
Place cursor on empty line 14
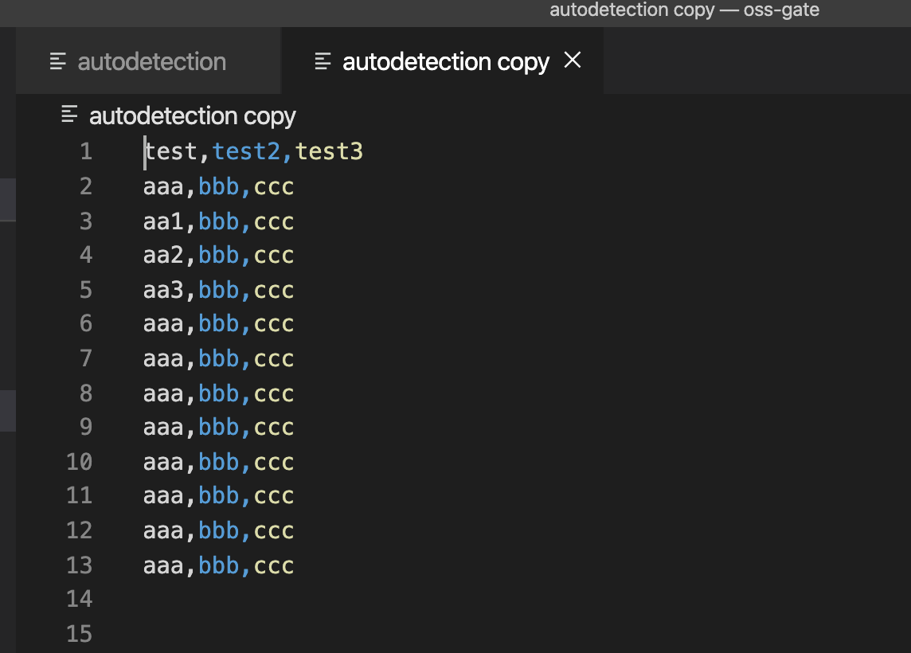[159, 599]
